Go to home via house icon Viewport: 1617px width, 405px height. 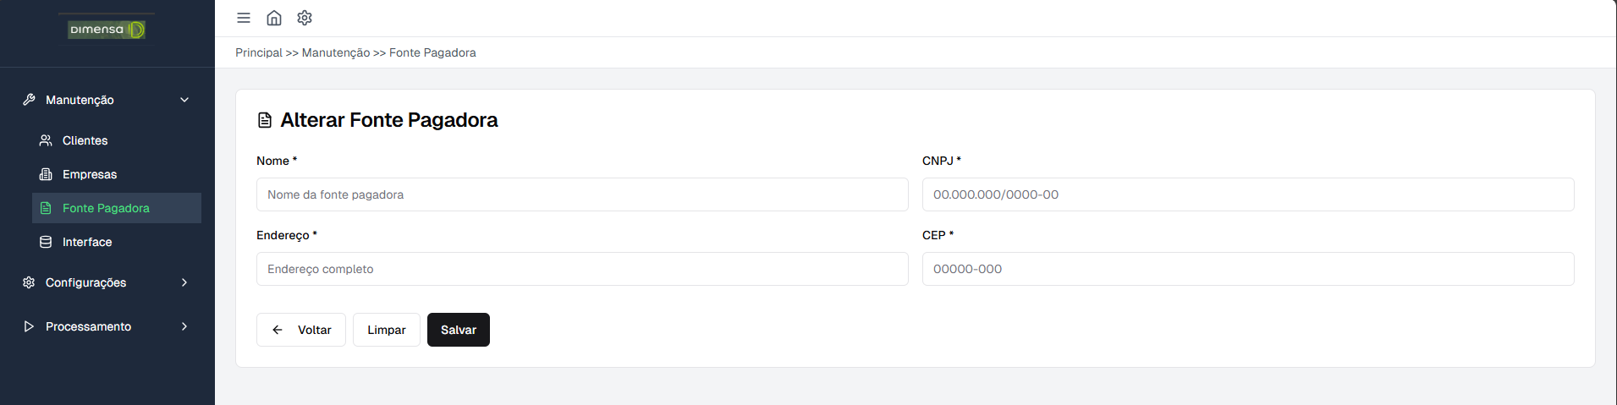click(x=274, y=18)
